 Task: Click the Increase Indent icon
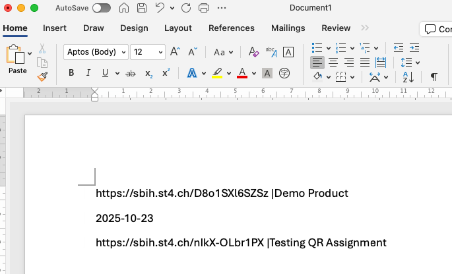tap(414, 48)
